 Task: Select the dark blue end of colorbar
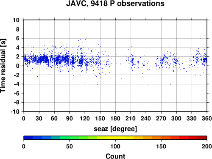tap(28, 138)
